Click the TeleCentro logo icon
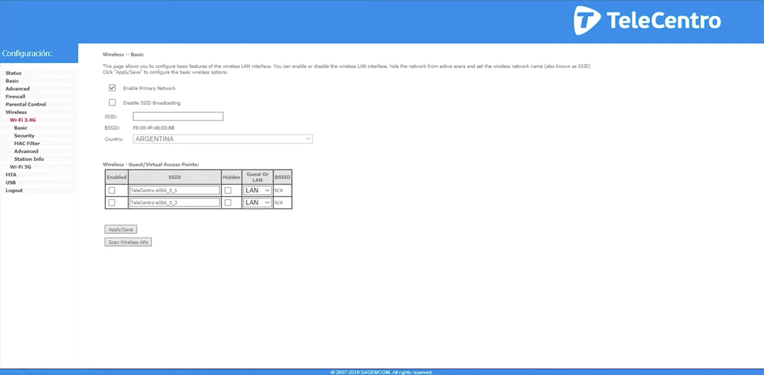 point(587,21)
